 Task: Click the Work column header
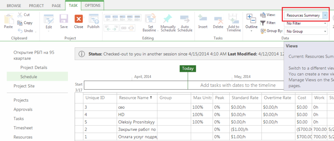[319, 98]
